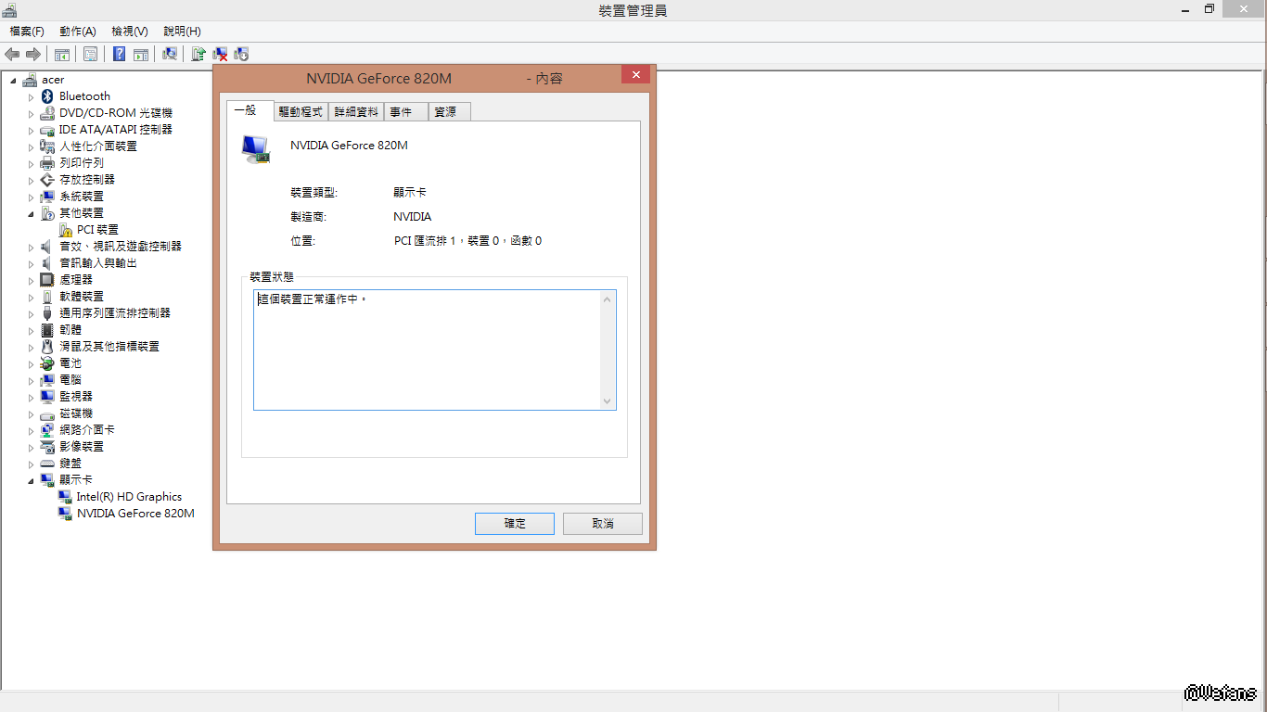Click the 確定 button
Viewport: 1267px width, 712px height.
(x=515, y=524)
